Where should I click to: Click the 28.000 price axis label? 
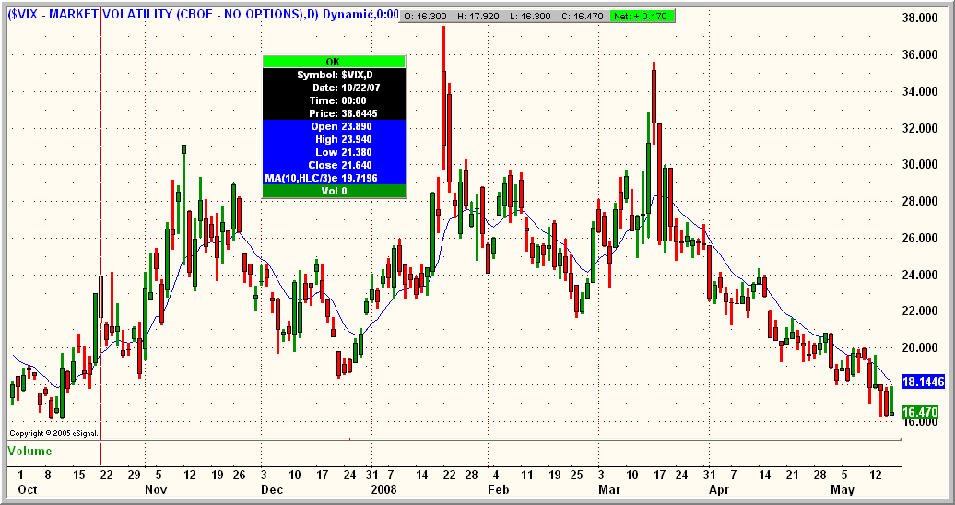[x=920, y=201]
